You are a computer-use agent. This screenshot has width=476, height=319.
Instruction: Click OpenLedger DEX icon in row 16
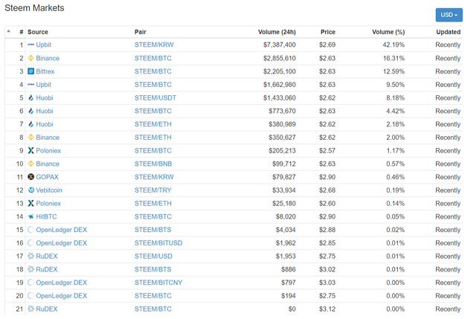pos(30,243)
